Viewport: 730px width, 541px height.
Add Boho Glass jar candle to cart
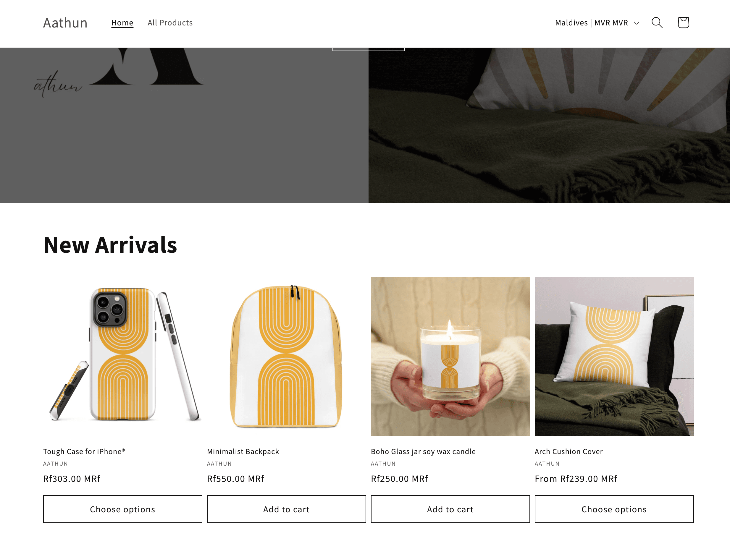450,509
